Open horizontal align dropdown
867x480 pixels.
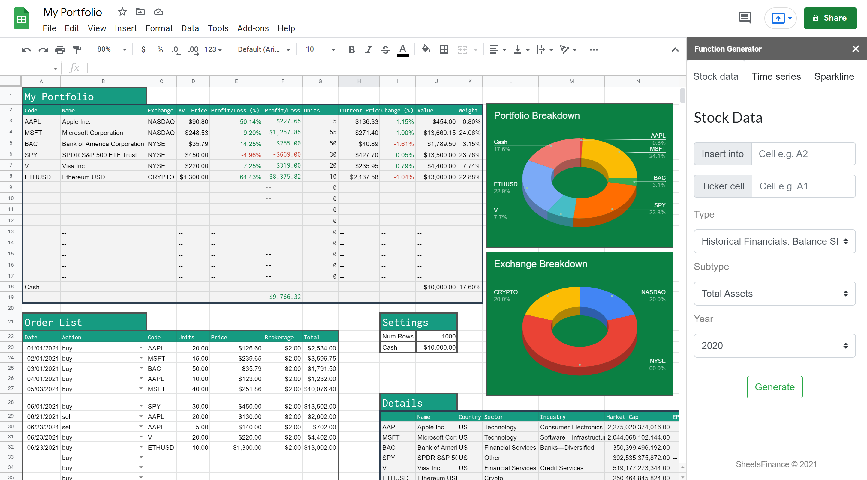(x=498, y=50)
